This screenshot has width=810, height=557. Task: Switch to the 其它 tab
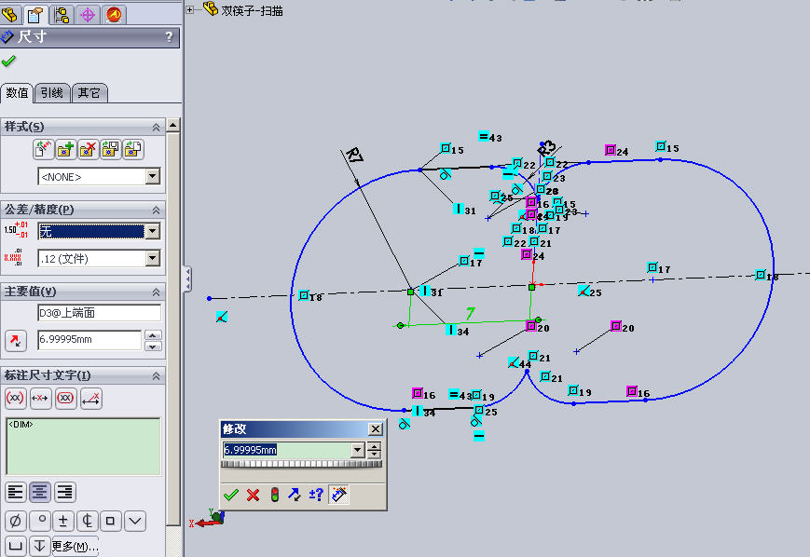pyautogui.click(x=89, y=93)
